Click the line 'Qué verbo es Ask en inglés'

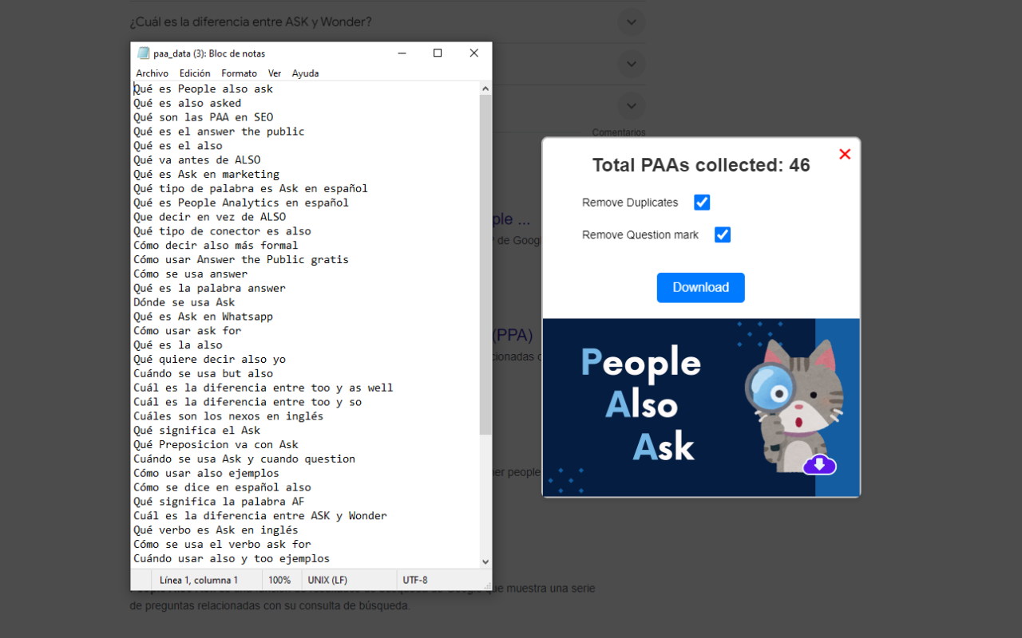tap(216, 530)
